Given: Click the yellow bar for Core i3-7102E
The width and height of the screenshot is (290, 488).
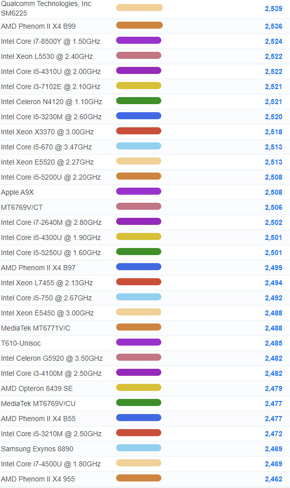Looking at the screenshot, I should click(x=139, y=86).
